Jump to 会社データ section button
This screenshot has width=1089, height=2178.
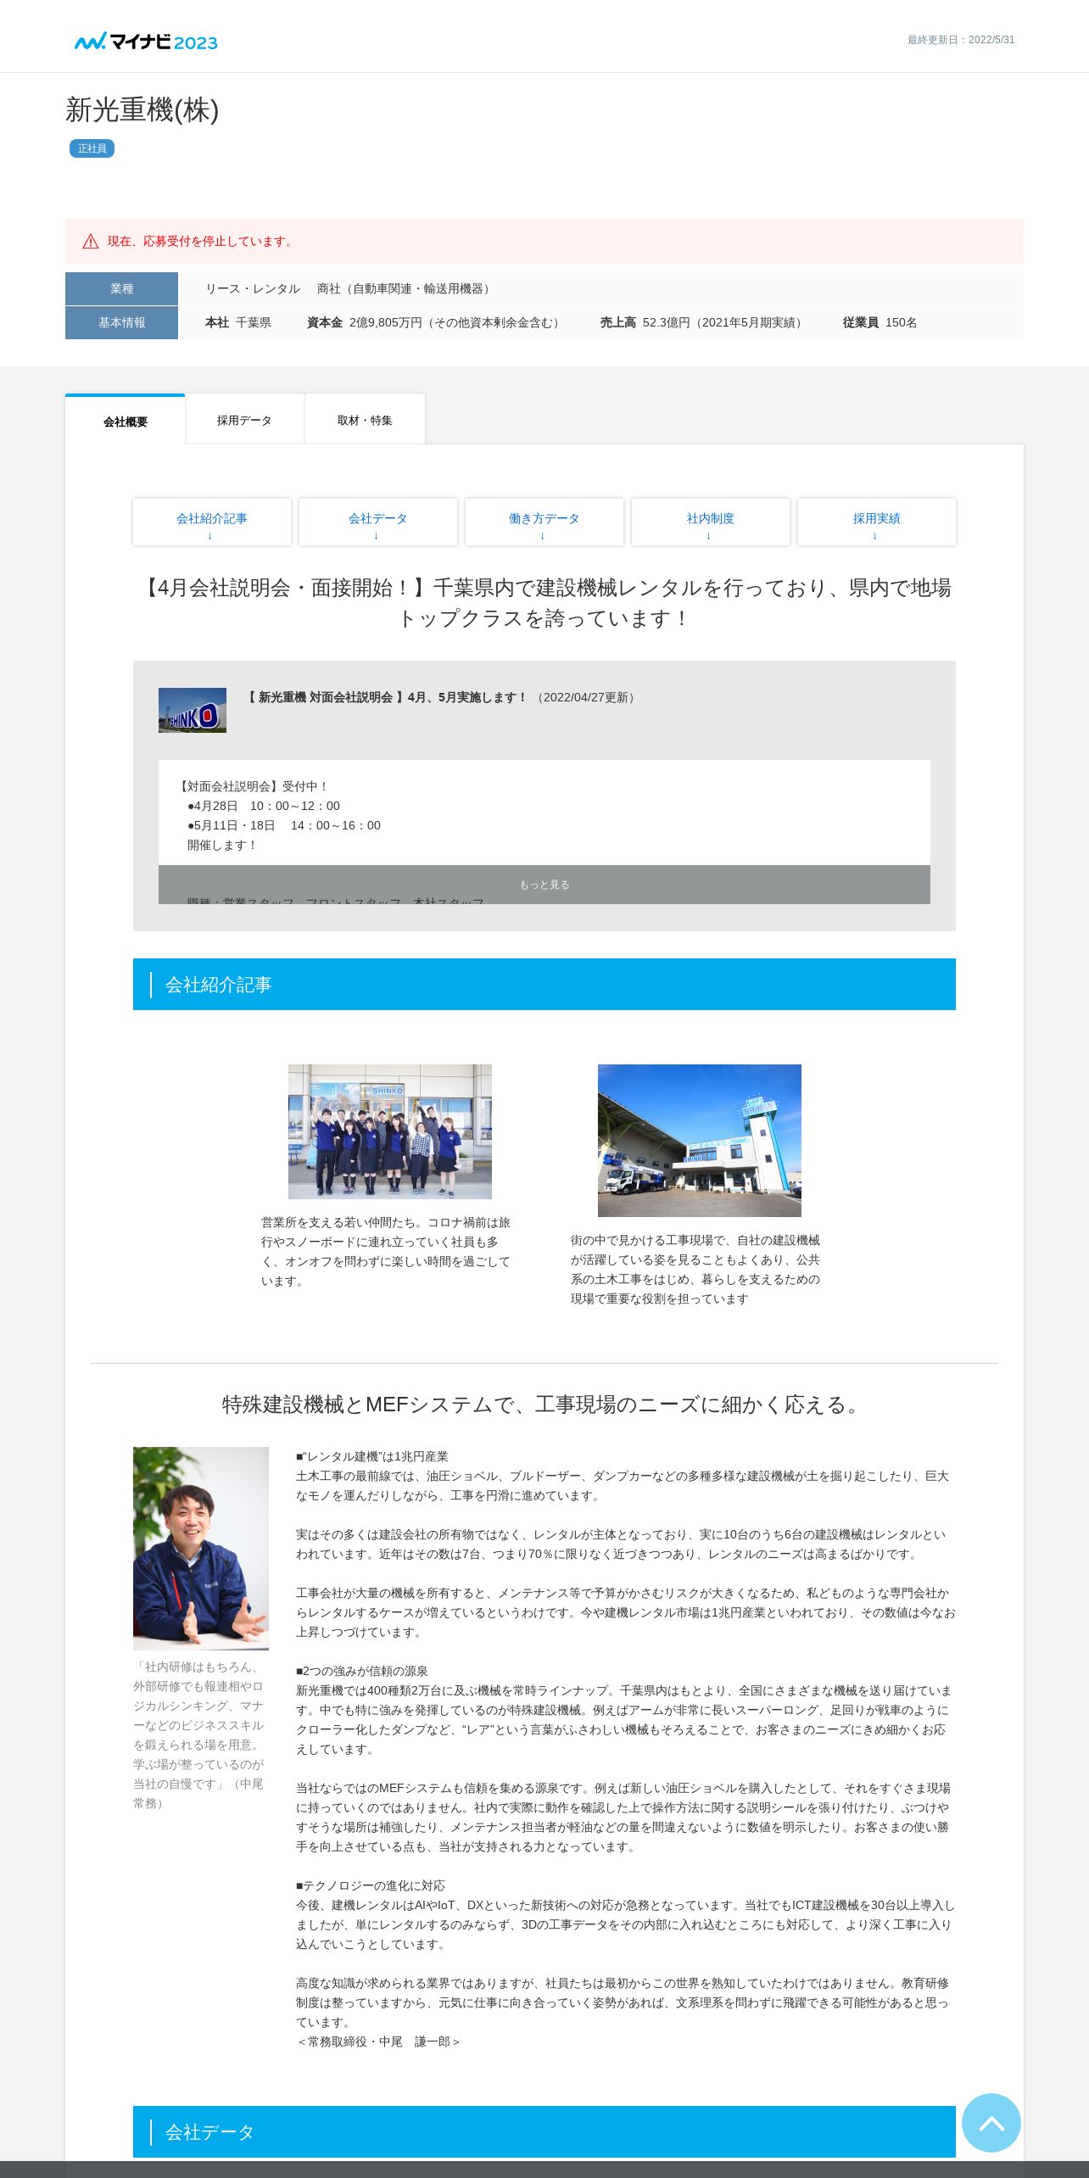(x=377, y=522)
